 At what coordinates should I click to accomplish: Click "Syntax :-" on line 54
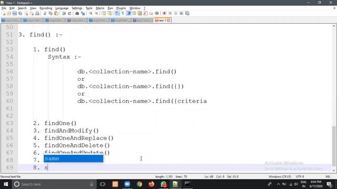64,57
